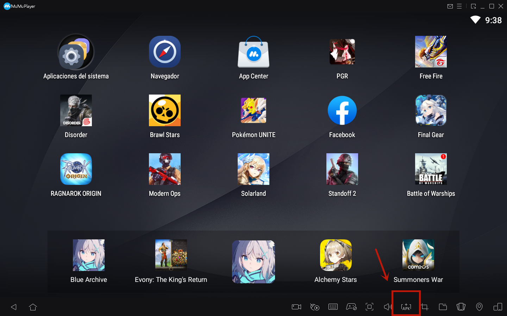Viewport: 507px width, 316px height.
Task: Adjust volume with speaker icon
Action: (x=388, y=307)
